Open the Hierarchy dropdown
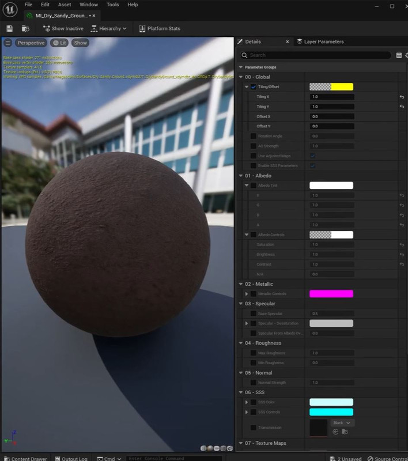 point(109,28)
